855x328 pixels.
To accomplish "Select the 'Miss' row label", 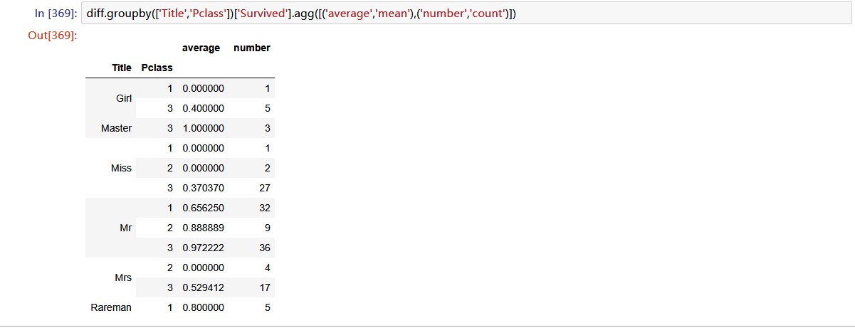I will click(122, 168).
